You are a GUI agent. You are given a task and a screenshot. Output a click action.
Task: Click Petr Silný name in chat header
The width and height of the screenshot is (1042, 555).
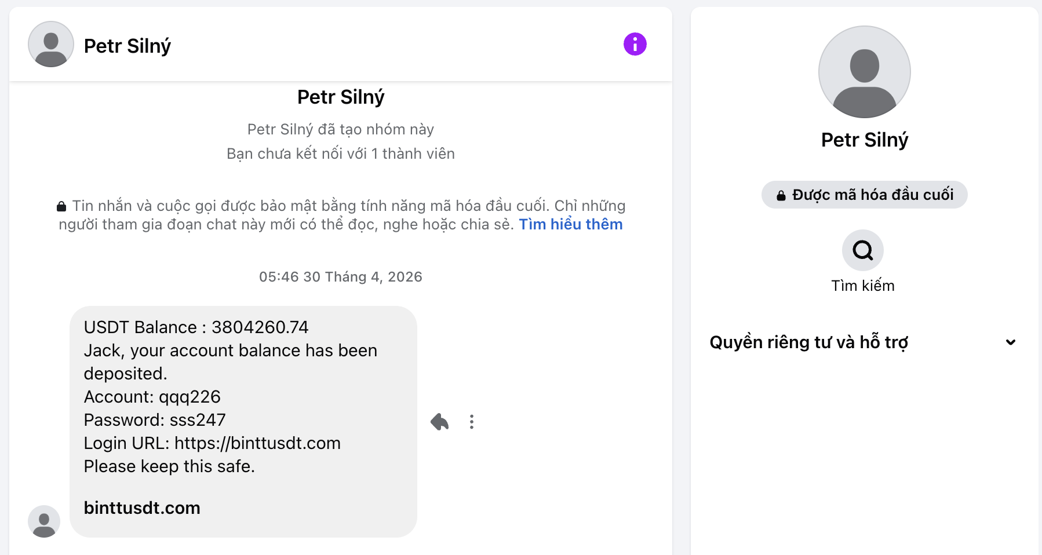coord(127,46)
